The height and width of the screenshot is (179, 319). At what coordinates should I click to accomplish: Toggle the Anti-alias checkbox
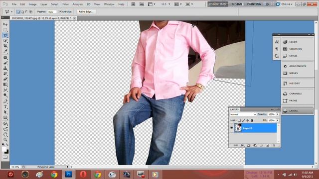click(60, 12)
